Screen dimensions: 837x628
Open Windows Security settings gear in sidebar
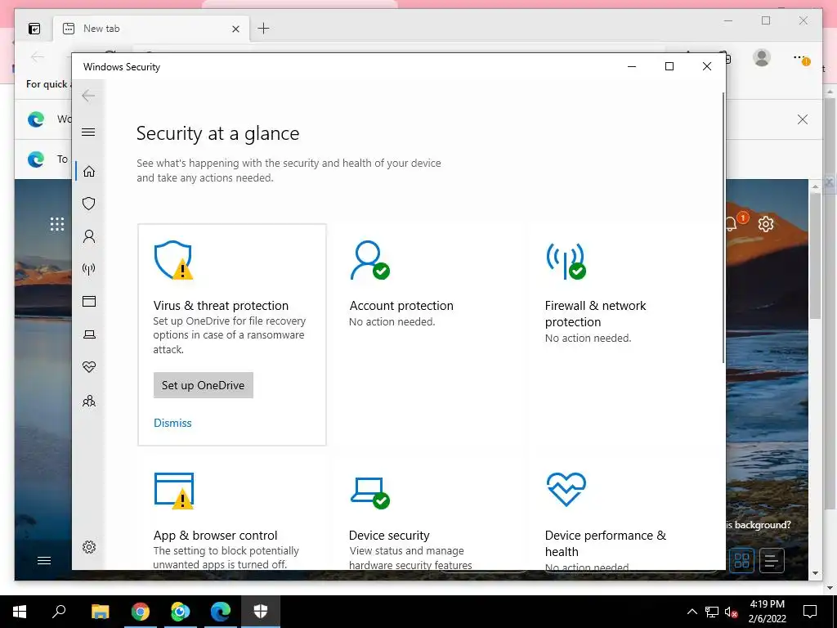pos(89,547)
